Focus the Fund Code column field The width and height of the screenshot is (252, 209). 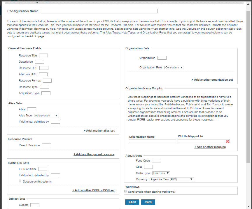(x=157, y=161)
